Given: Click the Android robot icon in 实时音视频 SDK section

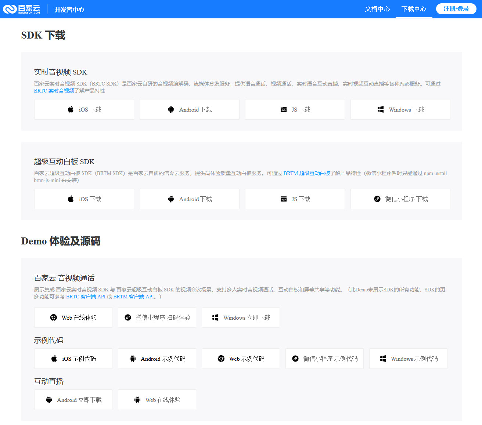Looking at the screenshot, I should (x=171, y=109).
